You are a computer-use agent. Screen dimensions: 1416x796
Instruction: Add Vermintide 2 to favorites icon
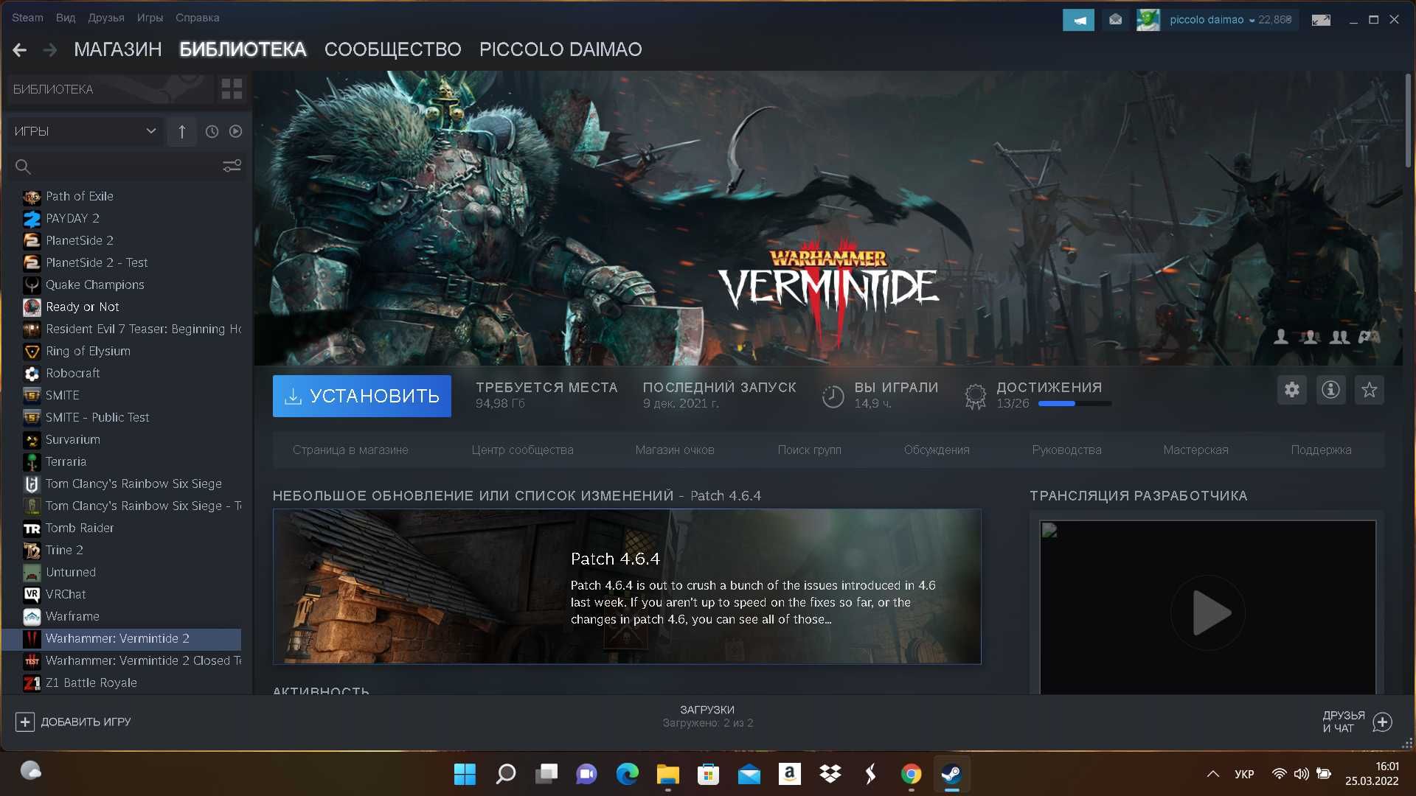1370,390
